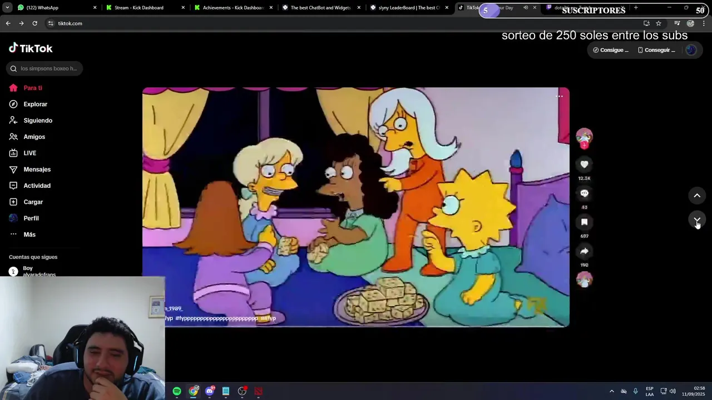The width and height of the screenshot is (712, 400).
Task: Click the playing Simpsons video
Action: (x=356, y=207)
